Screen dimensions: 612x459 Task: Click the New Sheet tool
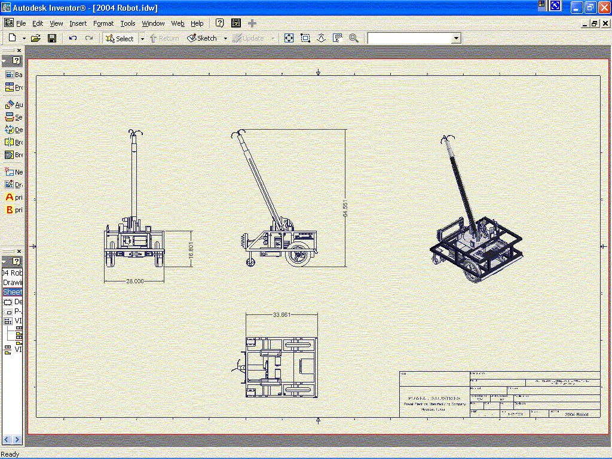(13, 172)
